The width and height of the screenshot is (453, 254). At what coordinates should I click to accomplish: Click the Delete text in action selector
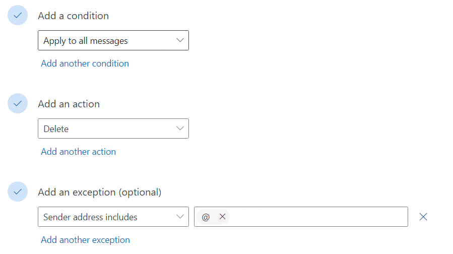coord(56,129)
